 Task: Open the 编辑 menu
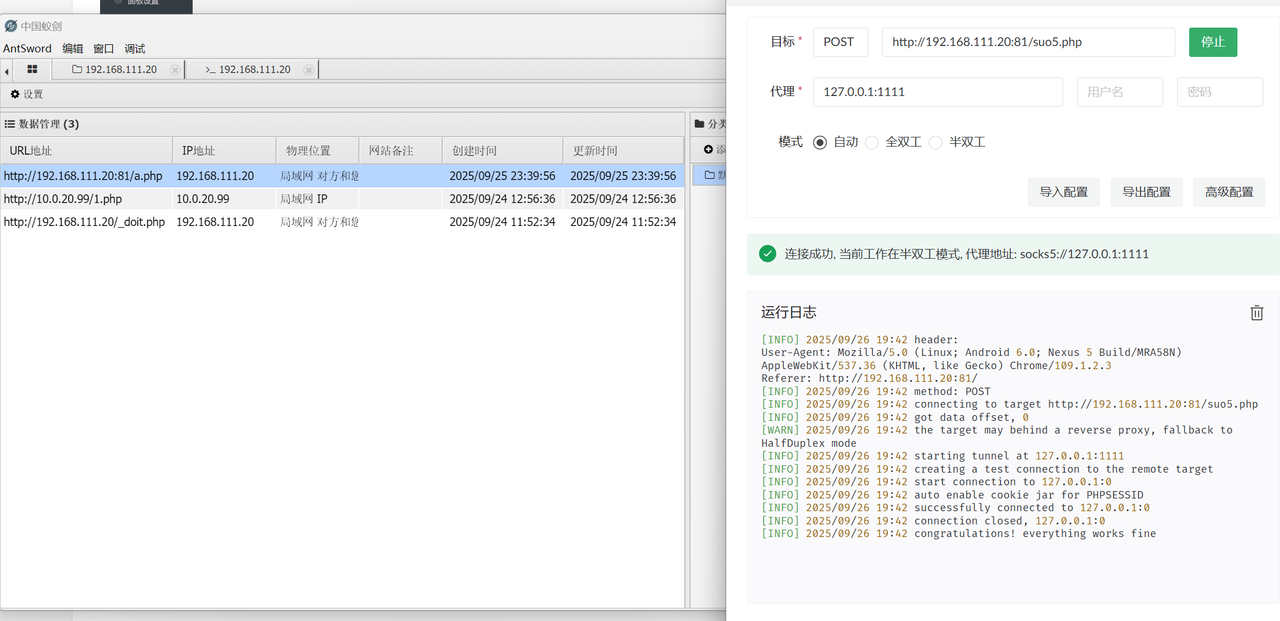coord(72,49)
